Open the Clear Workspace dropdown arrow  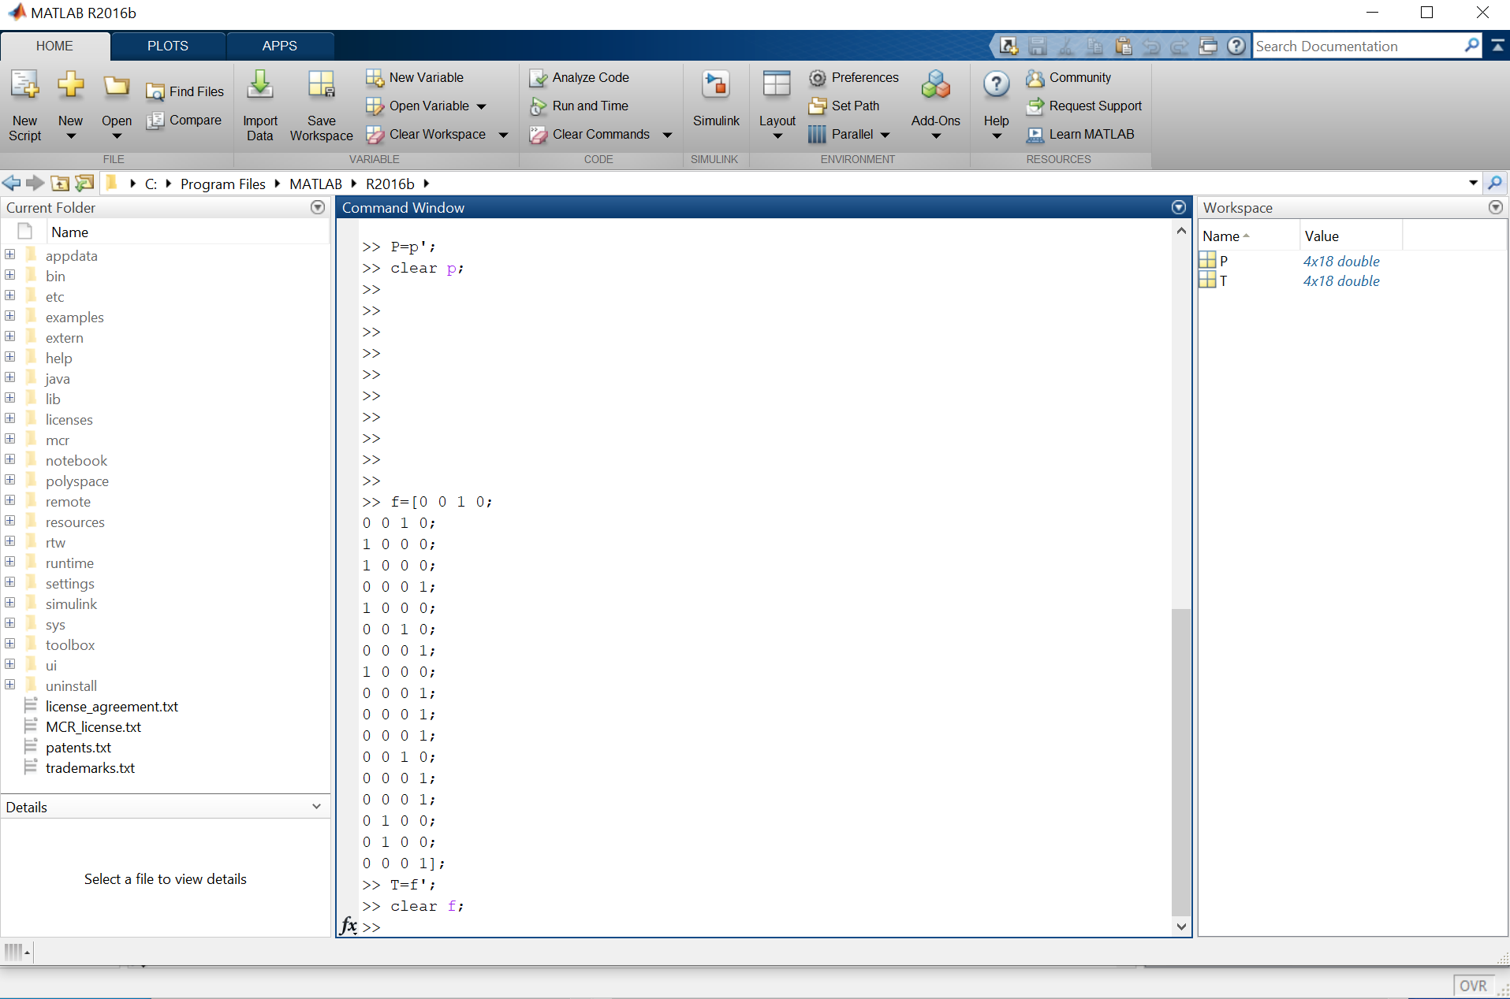click(x=503, y=135)
